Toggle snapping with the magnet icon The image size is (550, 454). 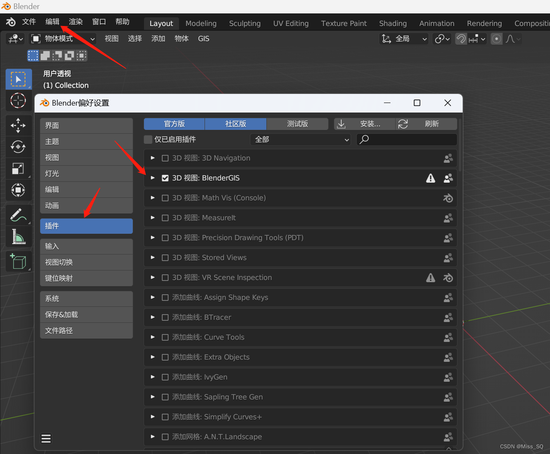coord(460,39)
